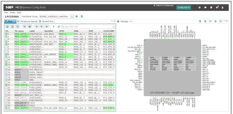Uncheck pin 2 PIO1_13 checkbox
The image size is (233, 114).
click(6, 37)
